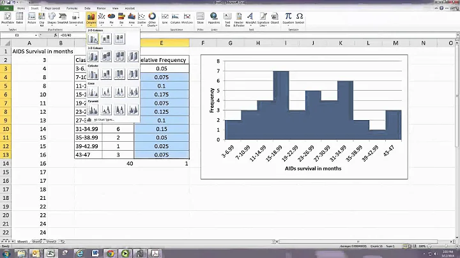
Task: Choose the Stacked Column in 3-D chart
Action: 106,56
